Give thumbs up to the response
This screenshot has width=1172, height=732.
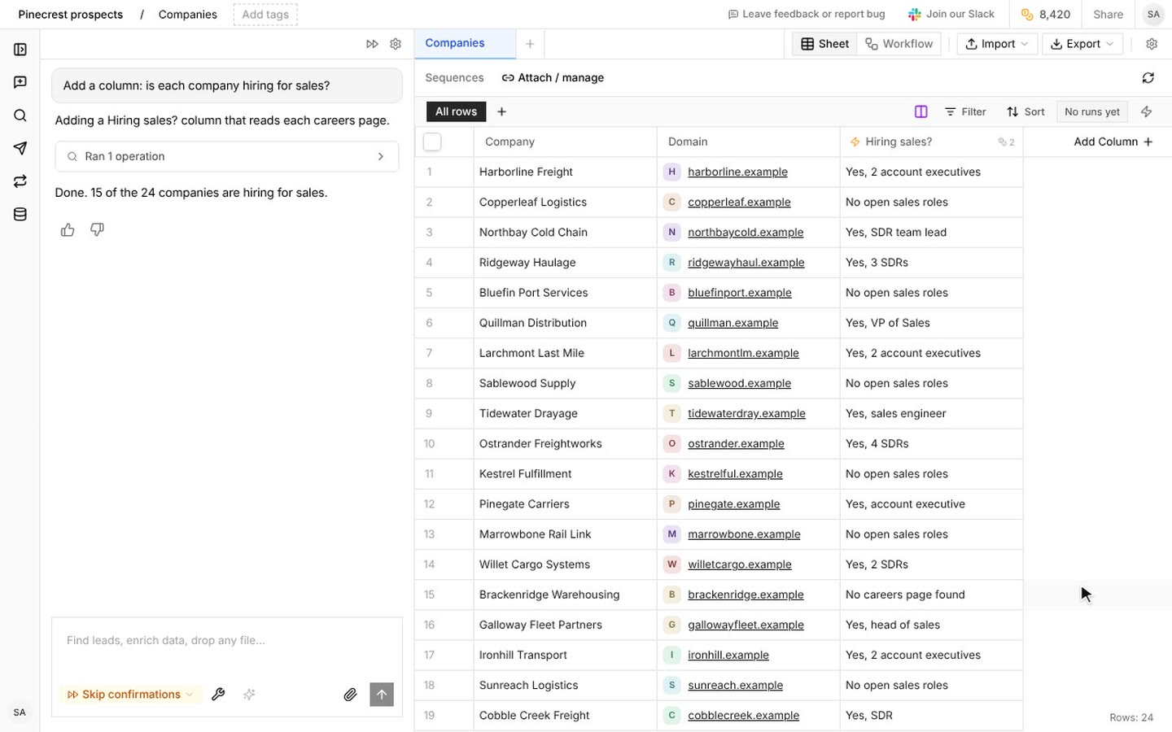tap(68, 230)
